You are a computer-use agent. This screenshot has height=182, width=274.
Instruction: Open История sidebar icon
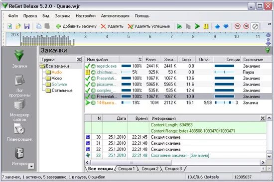pos(19,157)
